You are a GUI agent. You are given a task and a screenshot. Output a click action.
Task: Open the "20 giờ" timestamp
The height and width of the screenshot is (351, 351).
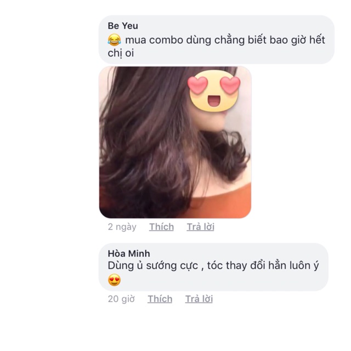click(121, 299)
